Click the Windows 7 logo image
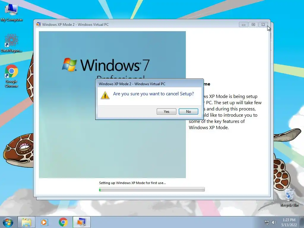Viewport: 304px width, 228px height. [x=106, y=65]
